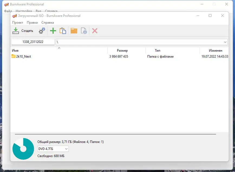Viewport: 235px width, 172px height.
Task: Close the main BurnAware Professional window
Action: 227,4
